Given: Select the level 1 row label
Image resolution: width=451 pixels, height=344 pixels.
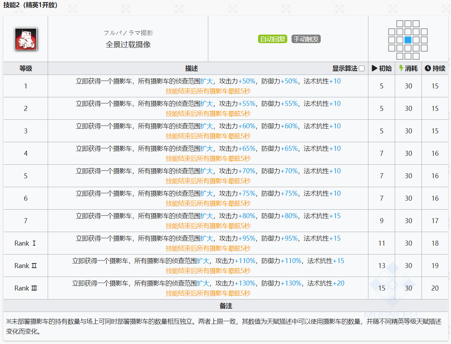Looking at the screenshot, I should point(26,86).
